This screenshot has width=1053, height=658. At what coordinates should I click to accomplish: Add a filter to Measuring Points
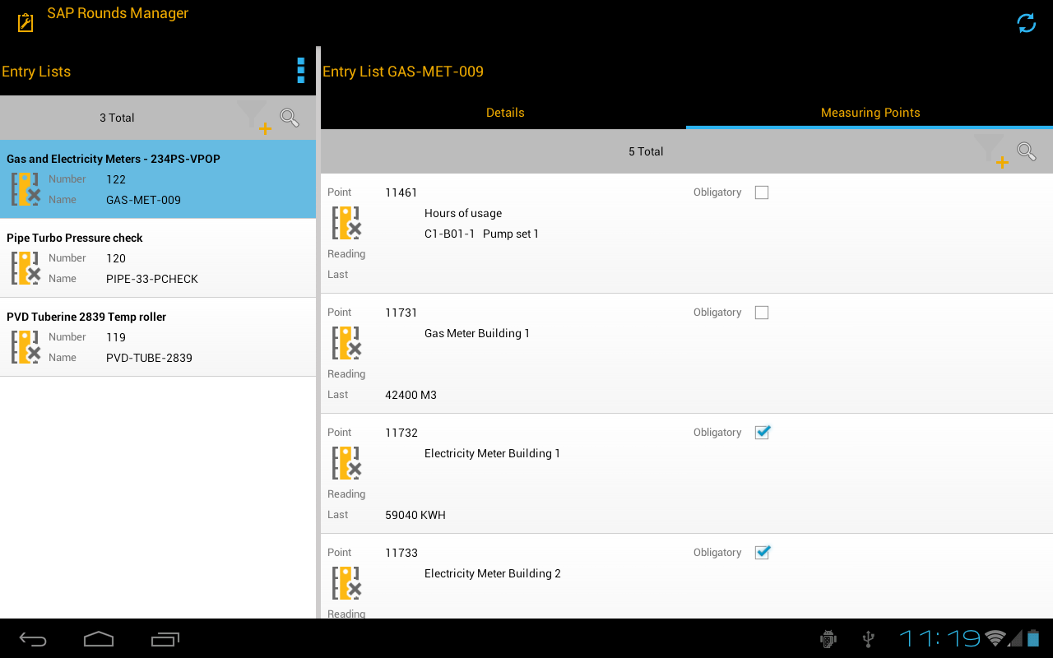[x=991, y=152]
